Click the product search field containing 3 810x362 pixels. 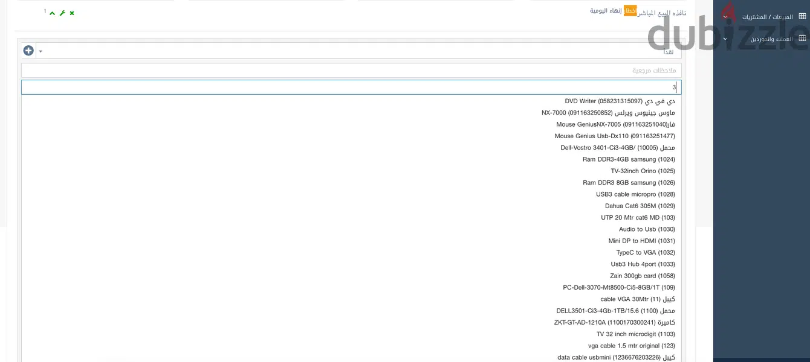[x=351, y=87]
